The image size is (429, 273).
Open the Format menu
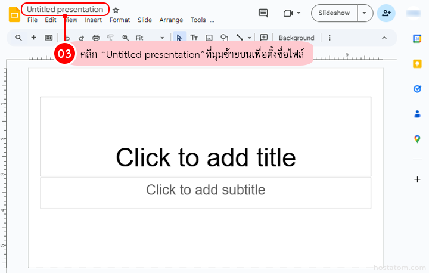(120, 20)
